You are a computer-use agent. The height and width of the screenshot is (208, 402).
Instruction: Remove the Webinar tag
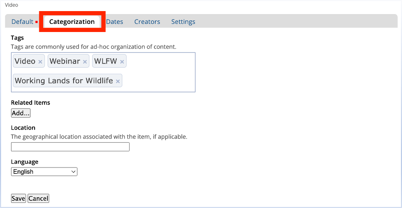pos(85,62)
